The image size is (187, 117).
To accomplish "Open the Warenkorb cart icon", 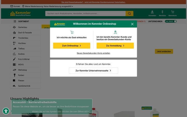I will tap(172, 12).
